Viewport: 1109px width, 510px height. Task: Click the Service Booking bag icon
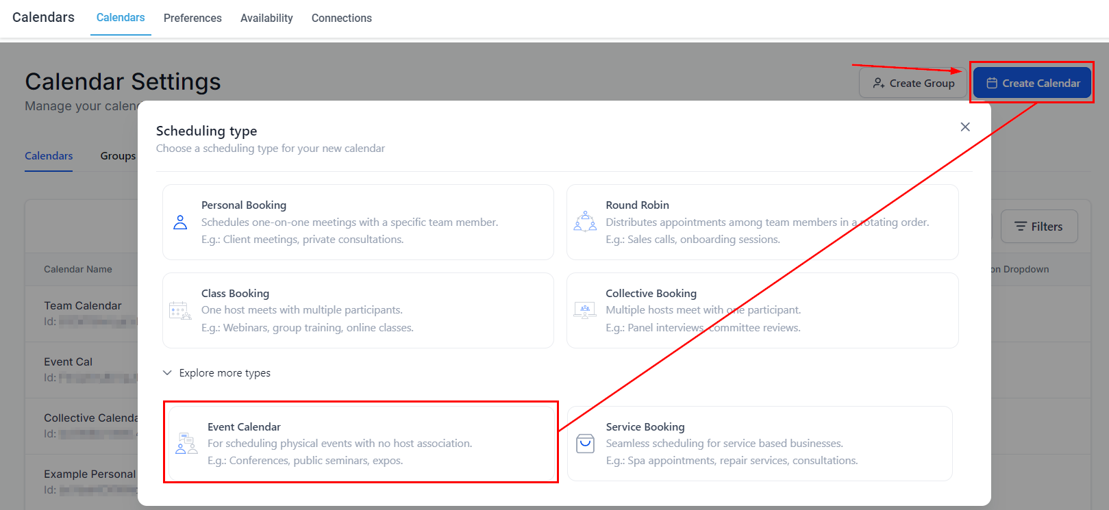click(585, 444)
